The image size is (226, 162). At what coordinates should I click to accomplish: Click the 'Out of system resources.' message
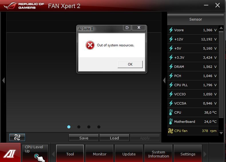(116, 45)
